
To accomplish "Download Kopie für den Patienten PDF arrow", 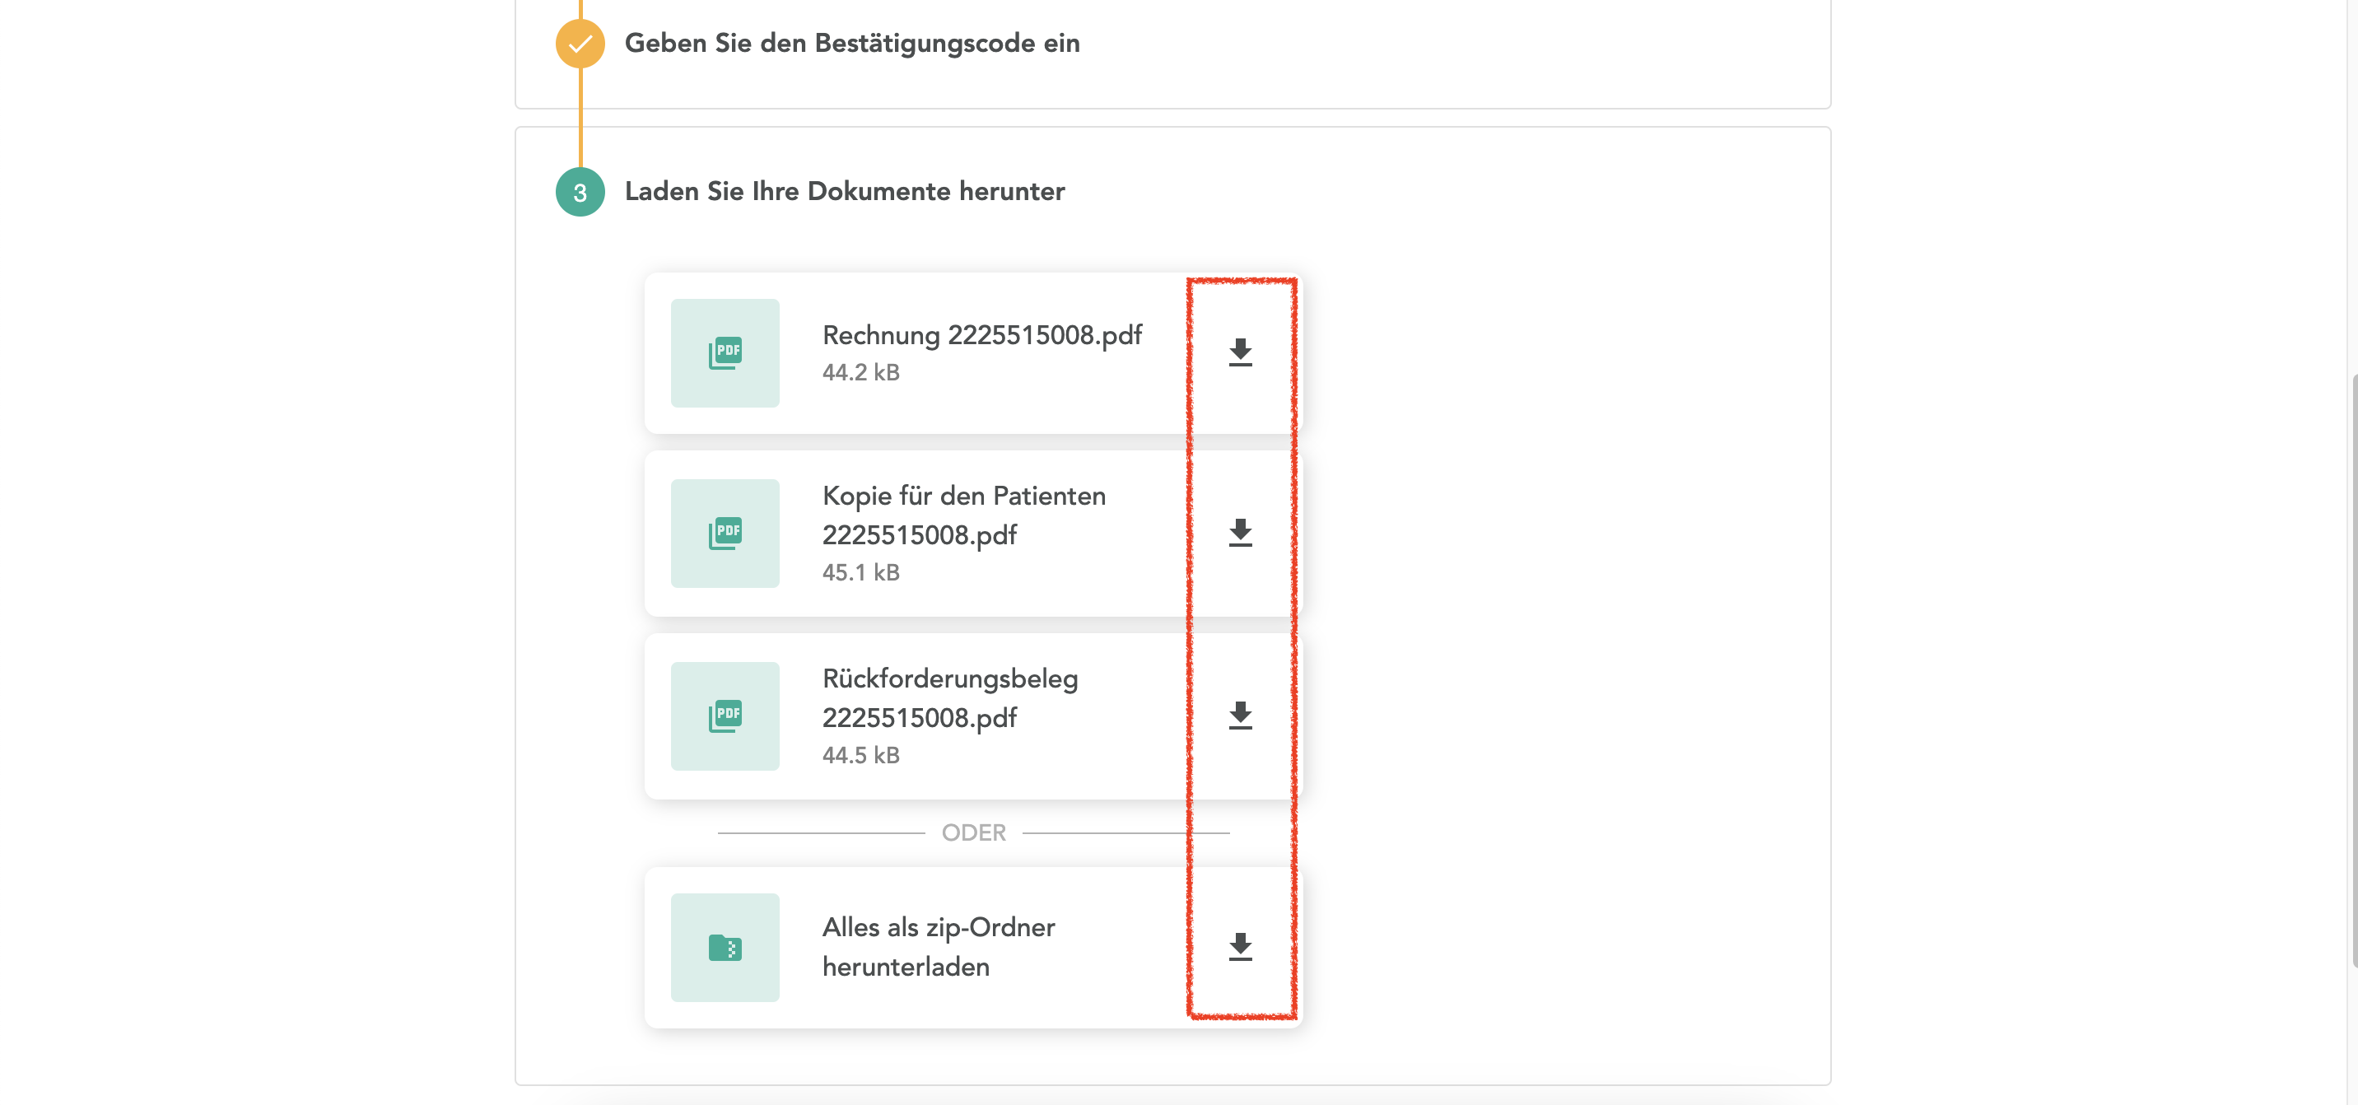I will [x=1239, y=533].
